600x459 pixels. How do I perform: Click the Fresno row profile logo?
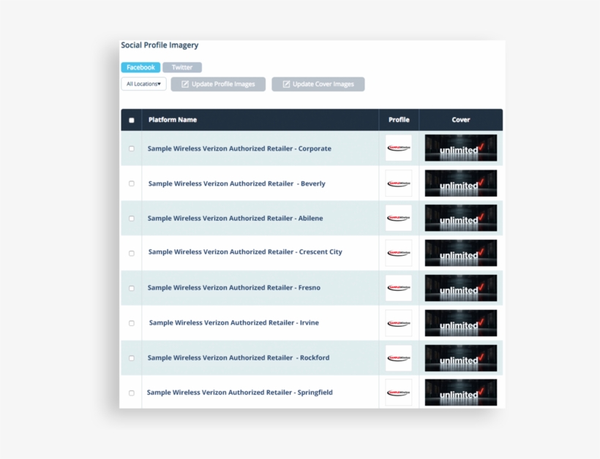399,288
